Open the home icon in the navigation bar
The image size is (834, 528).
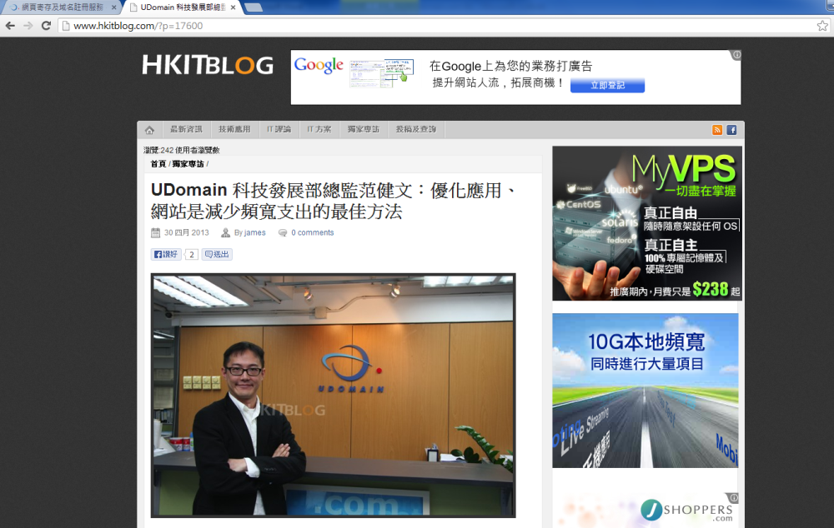149,130
